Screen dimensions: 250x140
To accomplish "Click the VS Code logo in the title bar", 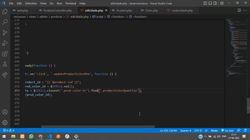I will coord(4,3).
